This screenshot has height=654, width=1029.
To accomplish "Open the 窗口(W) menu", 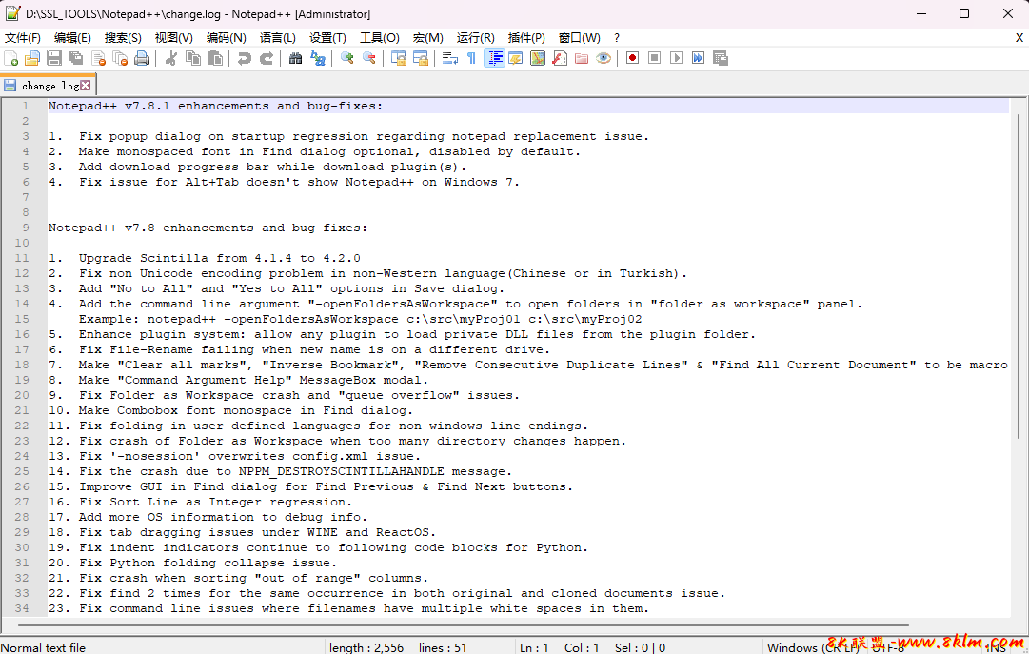I will [x=579, y=38].
